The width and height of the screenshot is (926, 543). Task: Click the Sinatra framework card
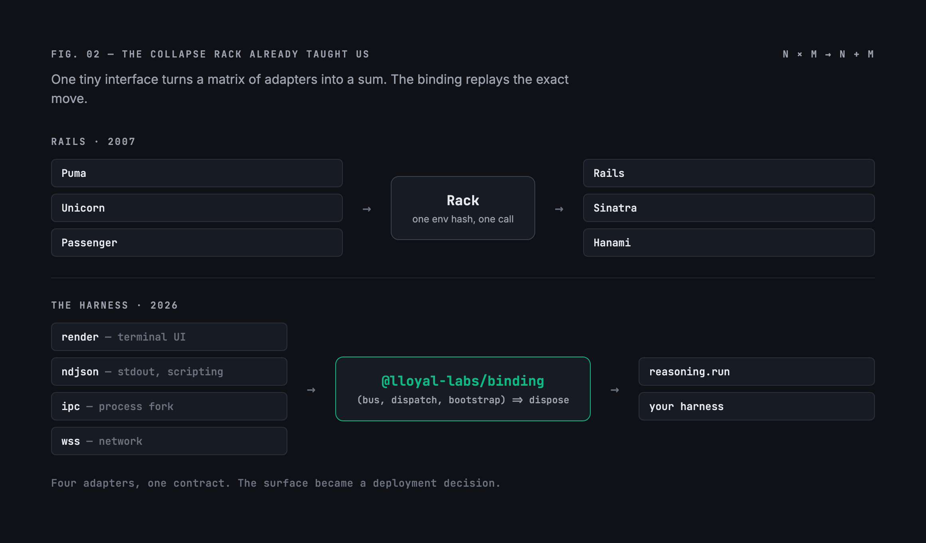pos(729,208)
